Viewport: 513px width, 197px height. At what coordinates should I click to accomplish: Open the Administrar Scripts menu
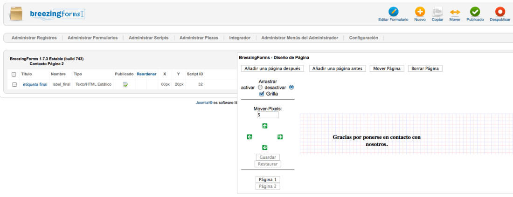pyautogui.click(x=148, y=38)
